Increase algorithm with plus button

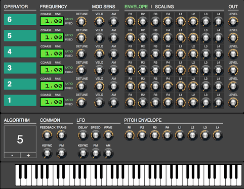click(x=28, y=155)
